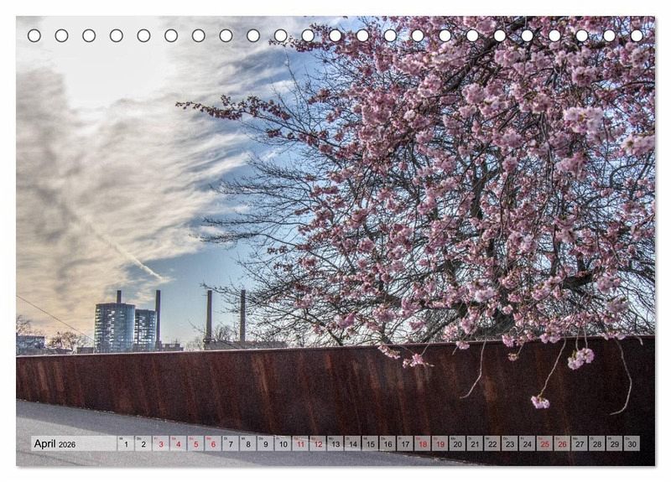
Task: Select day 7 in the calendar strip
Action: coord(231,443)
